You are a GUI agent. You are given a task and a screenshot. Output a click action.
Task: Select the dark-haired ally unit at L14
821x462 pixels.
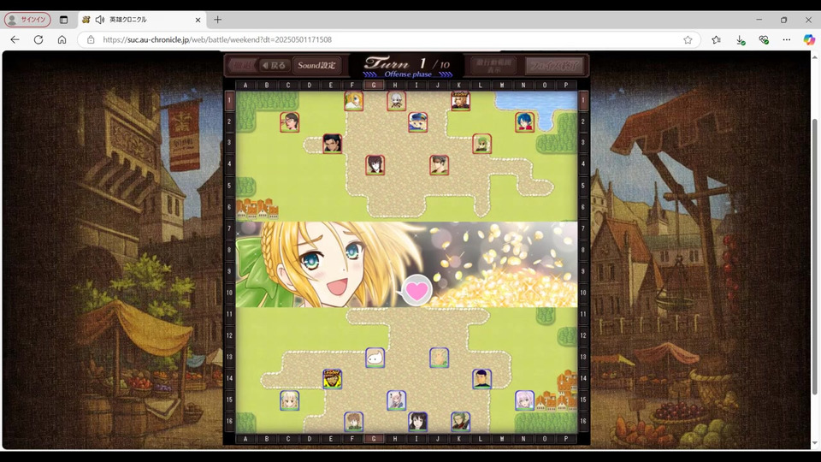pyautogui.click(x=481, y=379)
